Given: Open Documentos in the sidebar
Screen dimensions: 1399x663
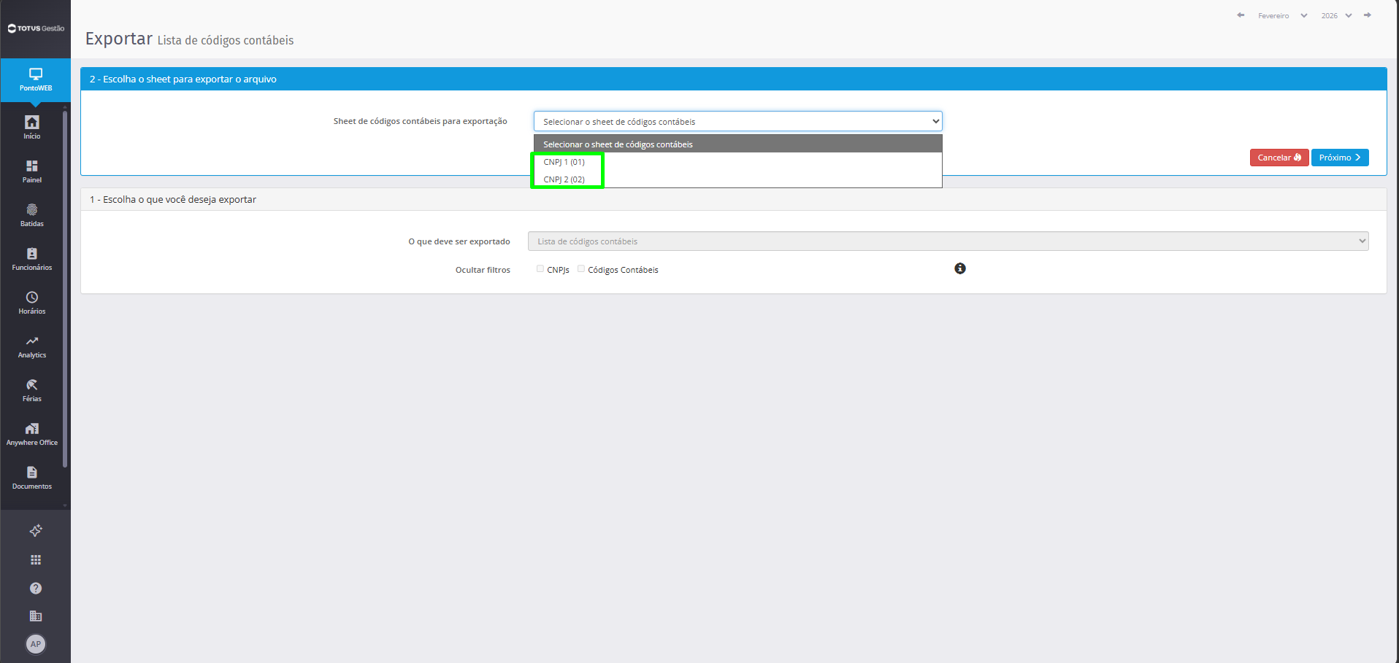Looking at the screenshot, I should [32, 477].
